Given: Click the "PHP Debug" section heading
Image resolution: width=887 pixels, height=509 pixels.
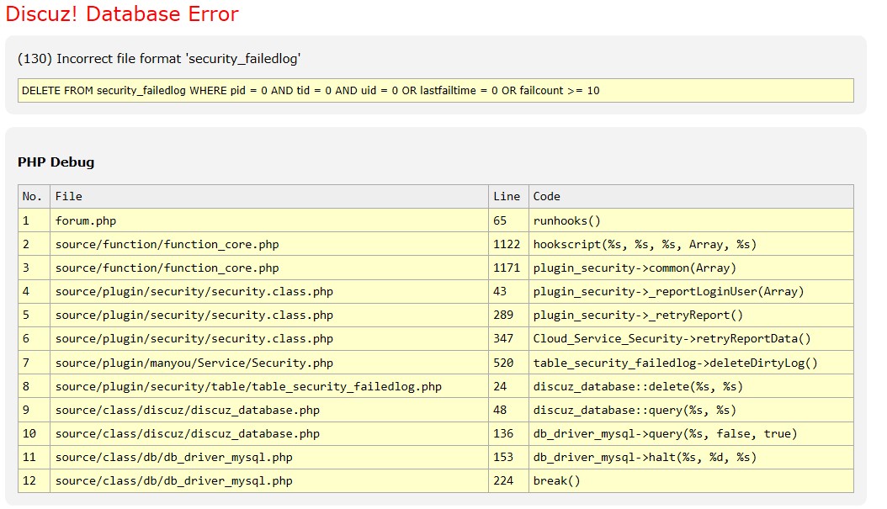Looking at the screenshot, I should (x=56, y=162).
